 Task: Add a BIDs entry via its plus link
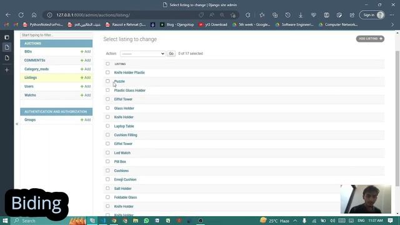pos(86,51)
